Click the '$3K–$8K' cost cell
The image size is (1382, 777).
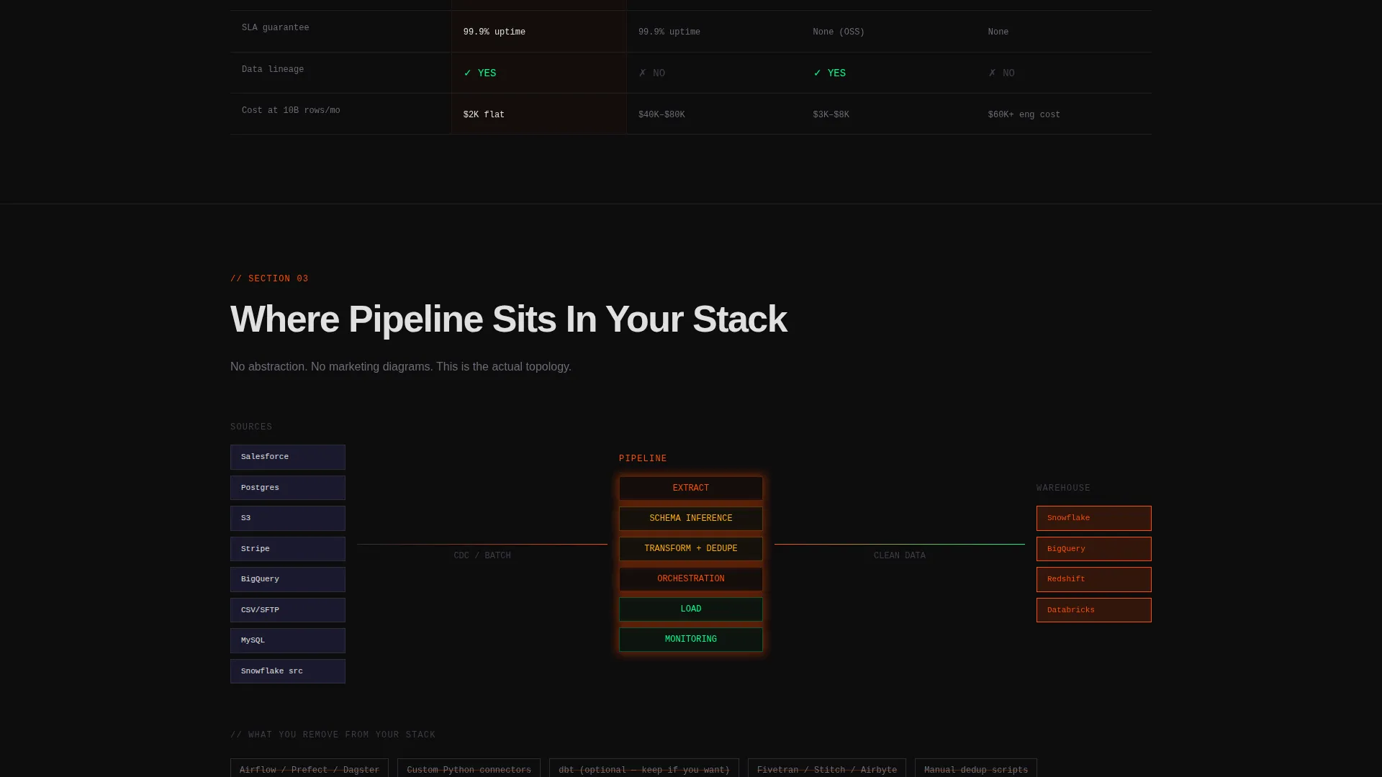[888, 114]
